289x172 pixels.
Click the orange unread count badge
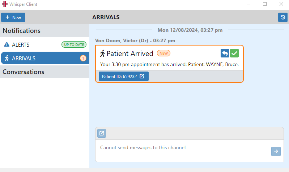[x=83, y=59]
